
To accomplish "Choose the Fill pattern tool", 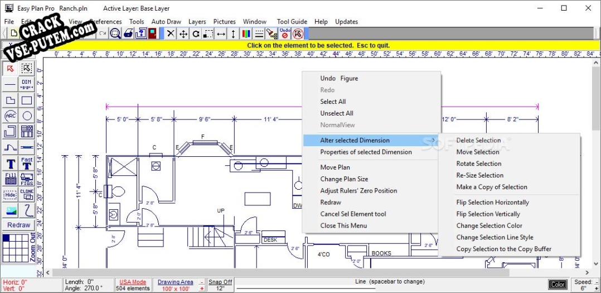I will pyautogui.click(x=11, y=179).
